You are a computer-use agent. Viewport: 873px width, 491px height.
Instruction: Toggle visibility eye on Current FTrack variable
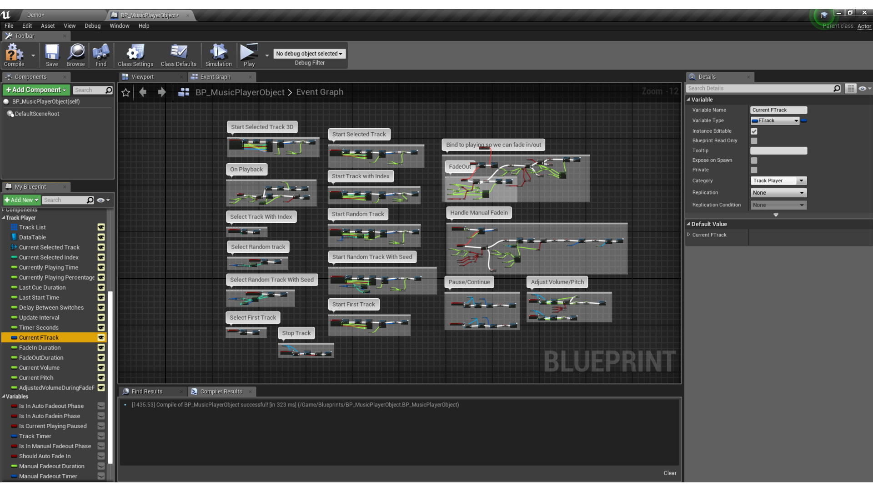(x=101, y=337)
